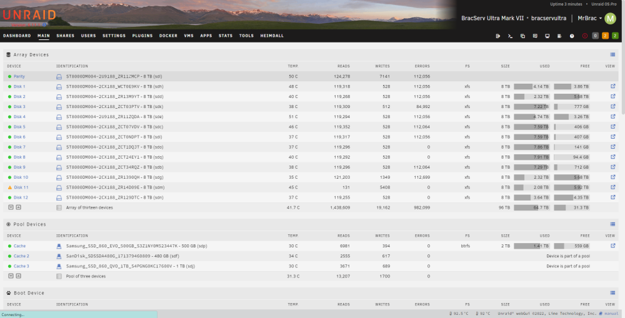Open the Plugins tab
The height and width of the screenshot is (318, 625).
142,36
